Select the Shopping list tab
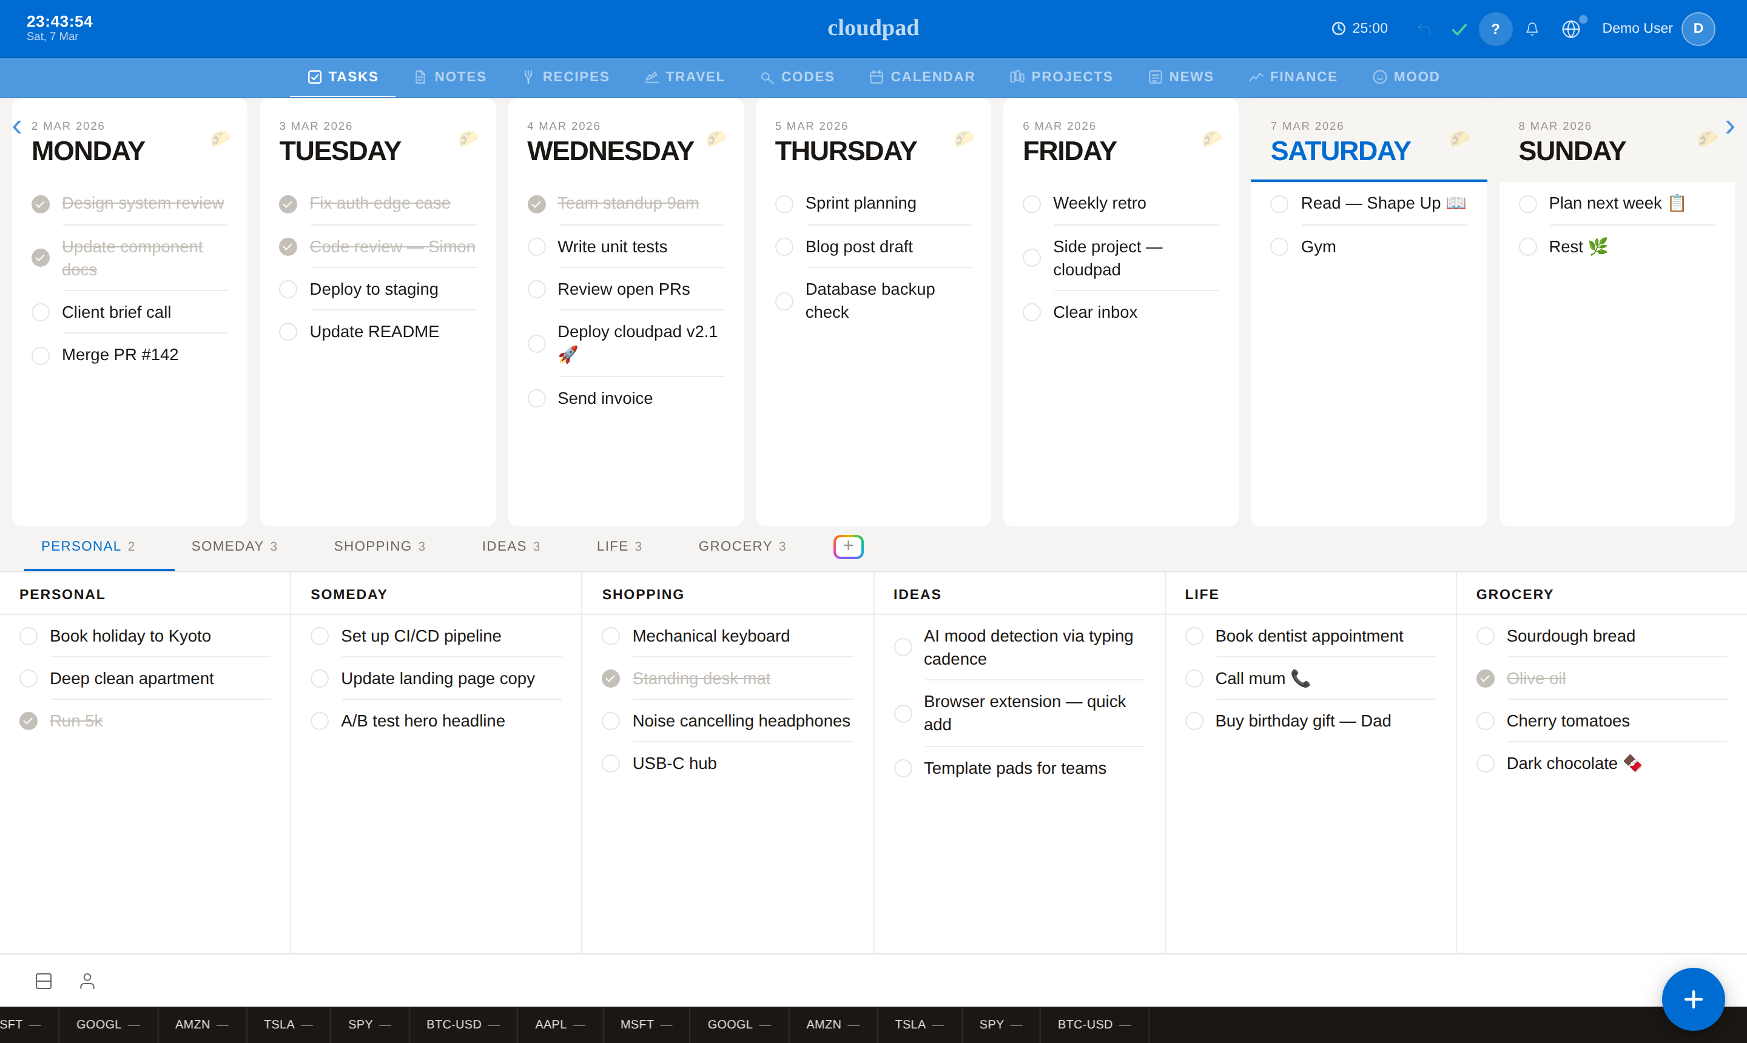The width and height of the screenshot is (1747, 1043). pyautogui.click(x=379, y=546)
